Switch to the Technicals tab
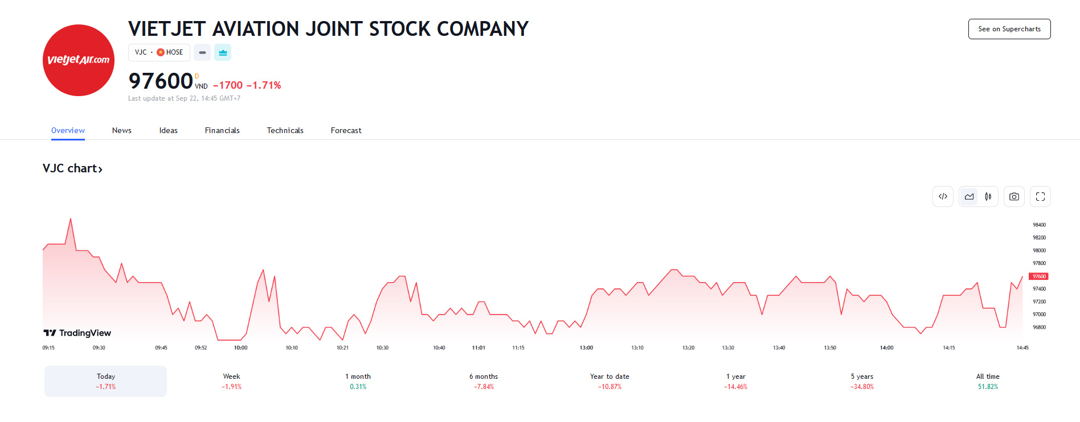Viewport: 1080px width, 422px height. 285,130
